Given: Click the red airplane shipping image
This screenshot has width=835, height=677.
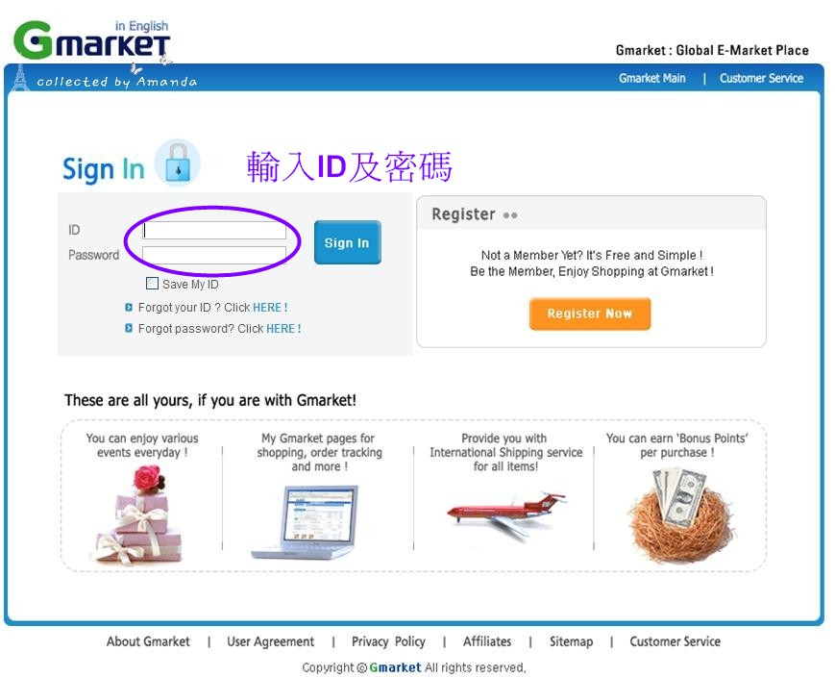Looking at the screenshot, I should point(504,514).
